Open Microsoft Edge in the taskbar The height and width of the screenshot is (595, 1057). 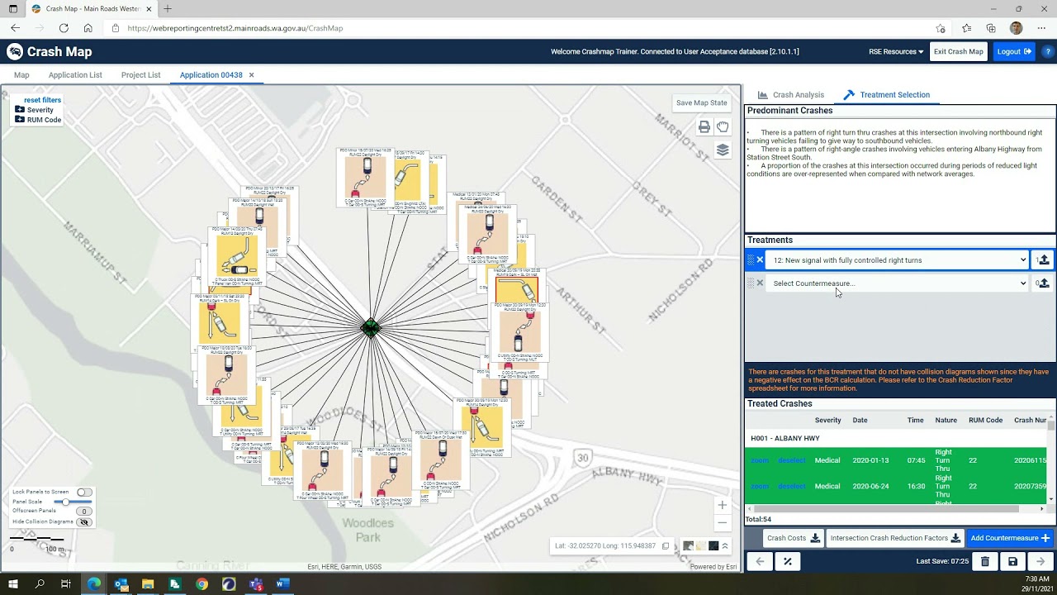coord(93,584)
